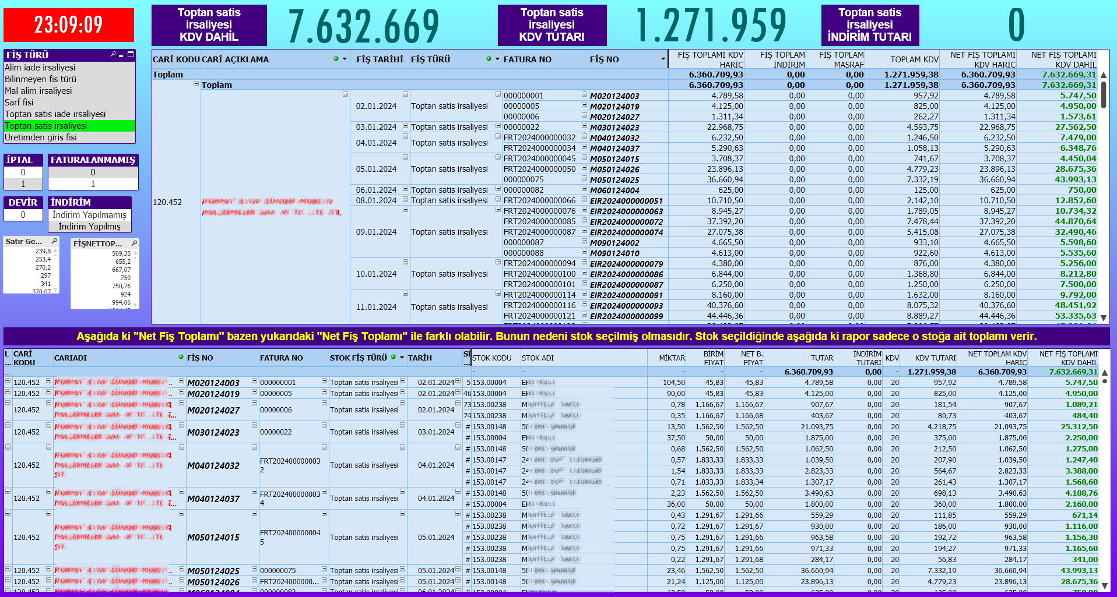Select 'Toptan satis iade irsaliyesi' list entry
Screen dimensions: 1117x597
[55, 114]
